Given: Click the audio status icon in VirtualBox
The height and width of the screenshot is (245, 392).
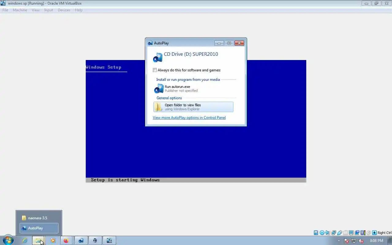Looking at the screenshot, I should point(328,233).
